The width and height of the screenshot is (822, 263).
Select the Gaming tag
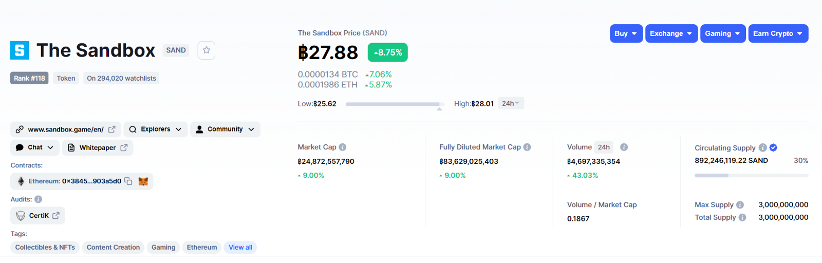[163, 248]
